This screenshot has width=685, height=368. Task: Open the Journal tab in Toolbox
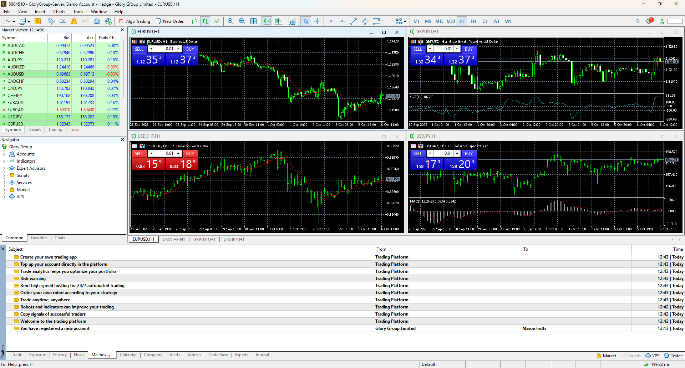click(262, 355)
